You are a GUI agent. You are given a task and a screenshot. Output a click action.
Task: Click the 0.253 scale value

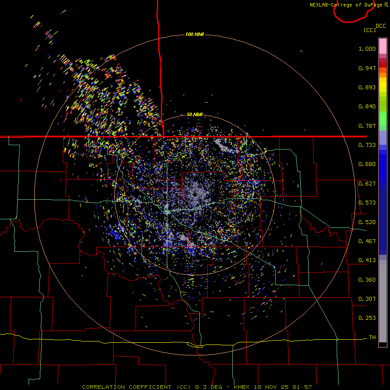(x=367, y=318)
